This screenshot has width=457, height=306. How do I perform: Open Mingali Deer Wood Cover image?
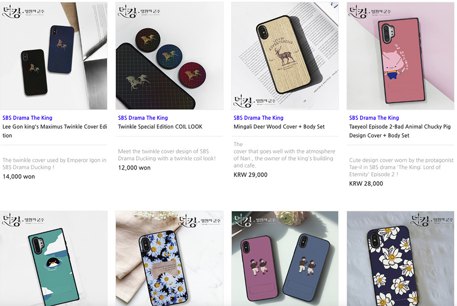285,56
